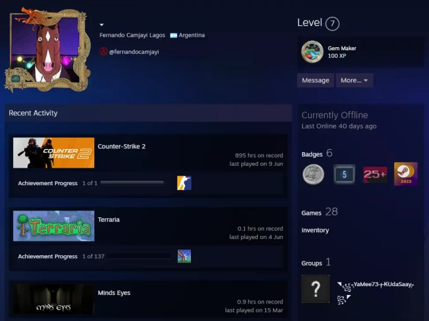Select the Recent Activity header

(x=33, y=113)
